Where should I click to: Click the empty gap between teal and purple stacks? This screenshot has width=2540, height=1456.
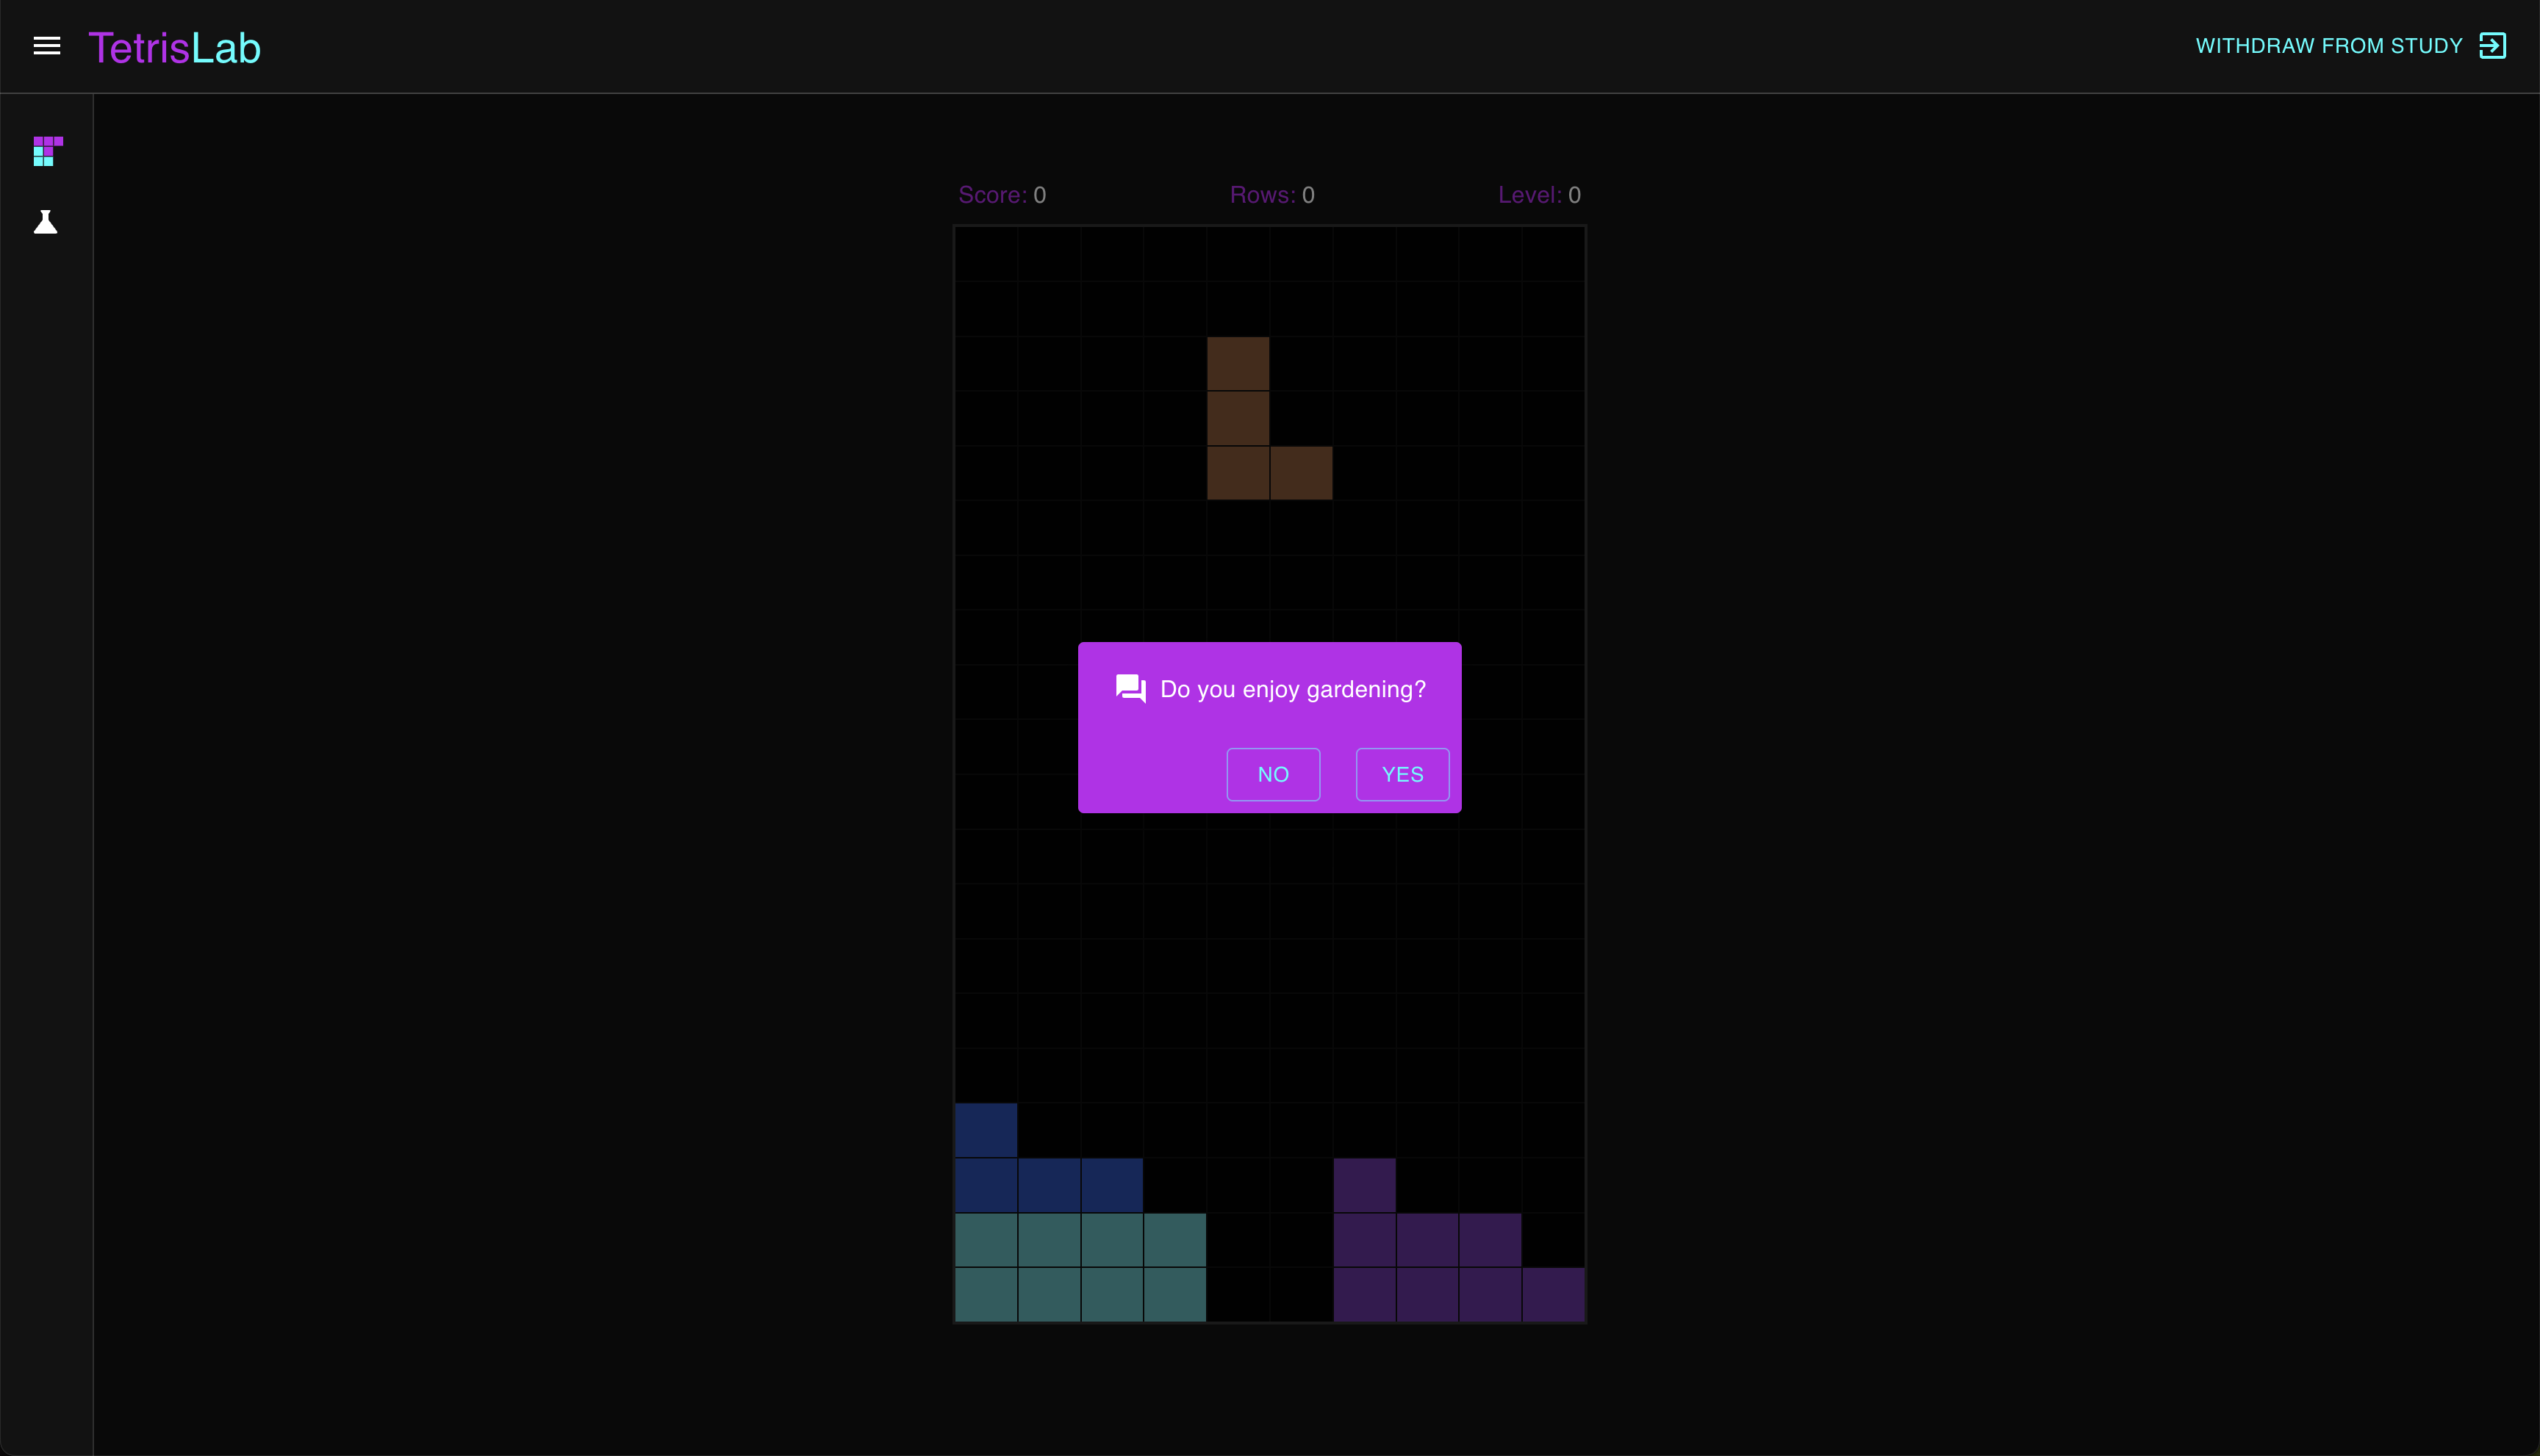click(x=1269, y=1267)
